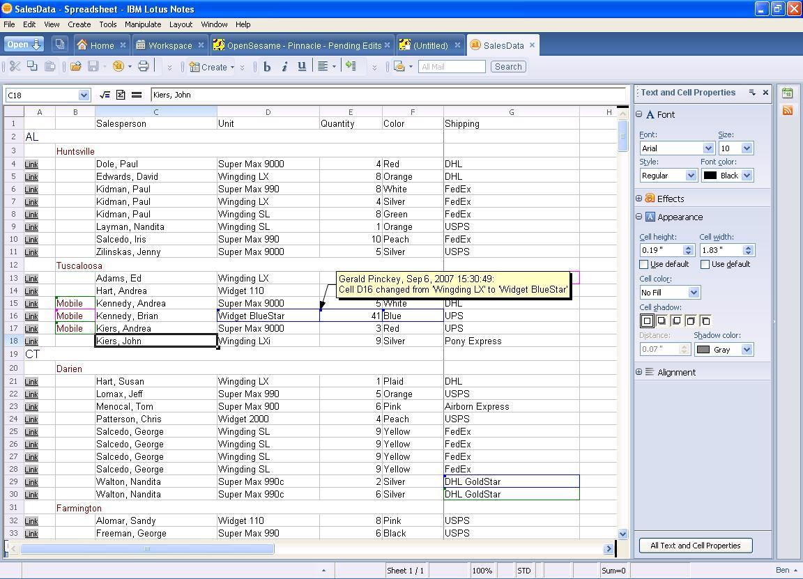Open the Font color Black swatch dropdown
Image resolution: width=803 pixels, height=579 pixels.
[x=747, y=176]
